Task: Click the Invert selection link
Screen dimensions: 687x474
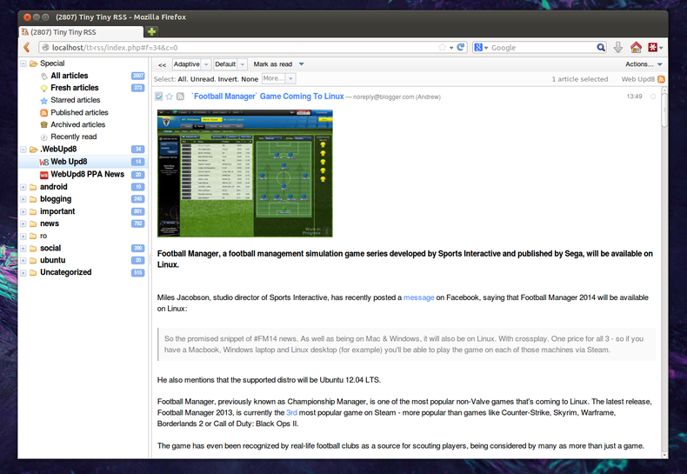Action: coord(228,79)
